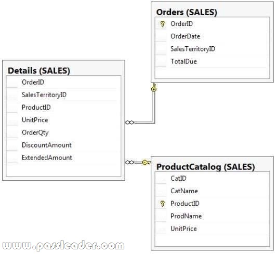
Task: Click the primary key icon beside OrderID in Orders
Action: 162,24
